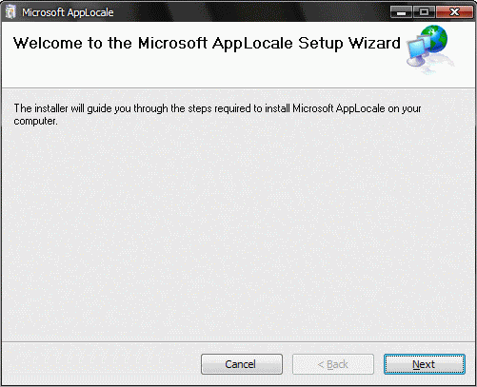
Task: Click 'Microsoft AppLocale' within the description sentence
Action: click(x=339, y=108)
